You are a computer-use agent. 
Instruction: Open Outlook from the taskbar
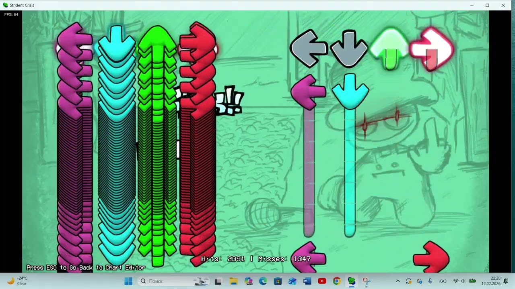click(293, 281)
